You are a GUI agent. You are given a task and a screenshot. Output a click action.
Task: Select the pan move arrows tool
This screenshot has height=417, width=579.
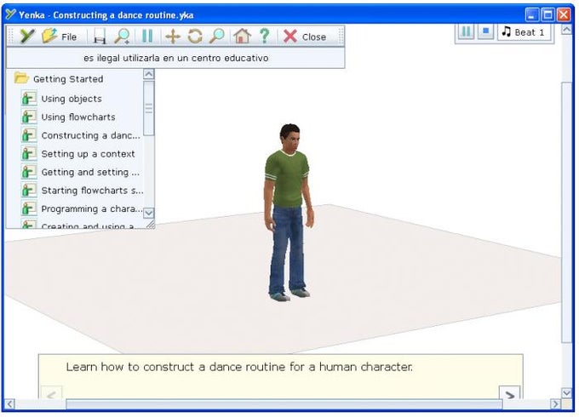173,37
